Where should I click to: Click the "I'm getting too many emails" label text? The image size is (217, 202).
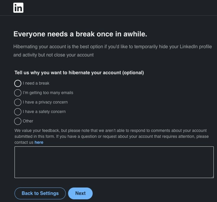coord(48,93)
